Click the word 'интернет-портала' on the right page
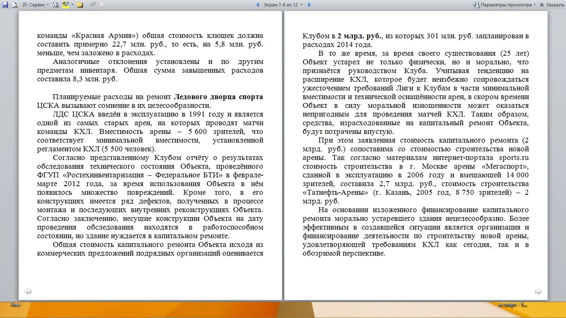566x318 pixels. (x=463, y=158)
